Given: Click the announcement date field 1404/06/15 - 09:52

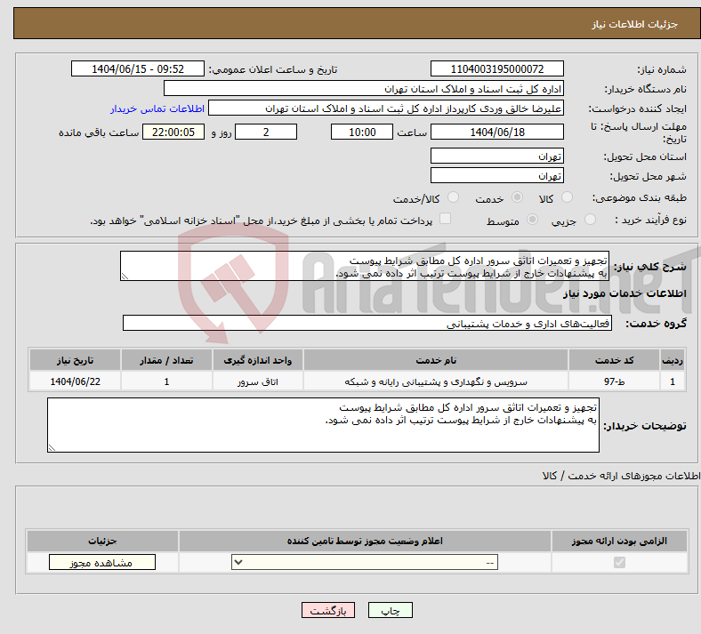Looking at the screenshot, I should pos(138,68).
